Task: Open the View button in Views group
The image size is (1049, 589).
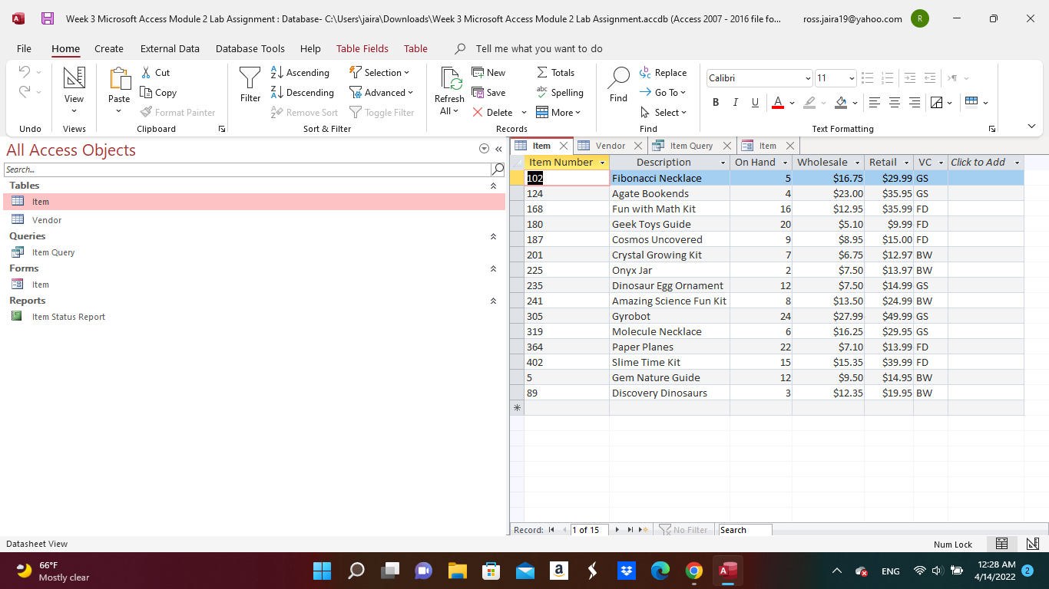Action: point(74,90)
